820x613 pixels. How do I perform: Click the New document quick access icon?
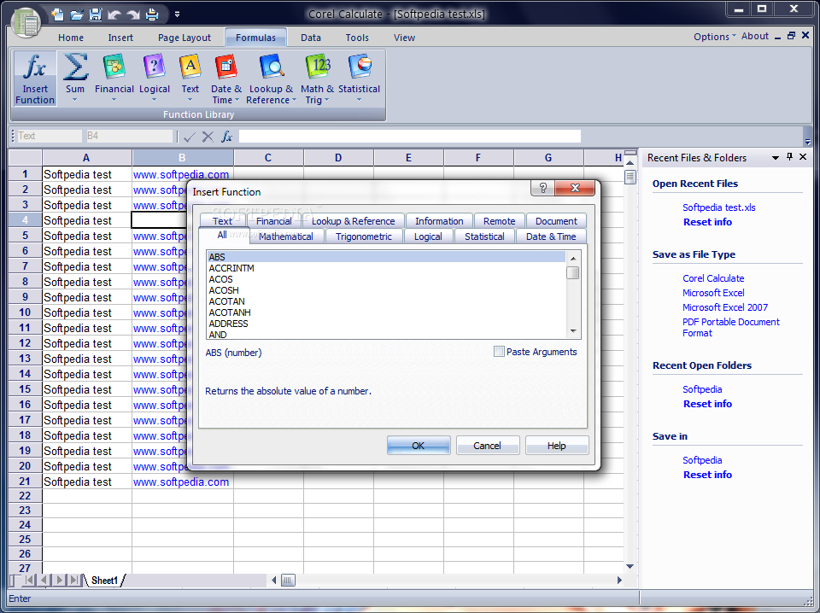coord(57,15)
